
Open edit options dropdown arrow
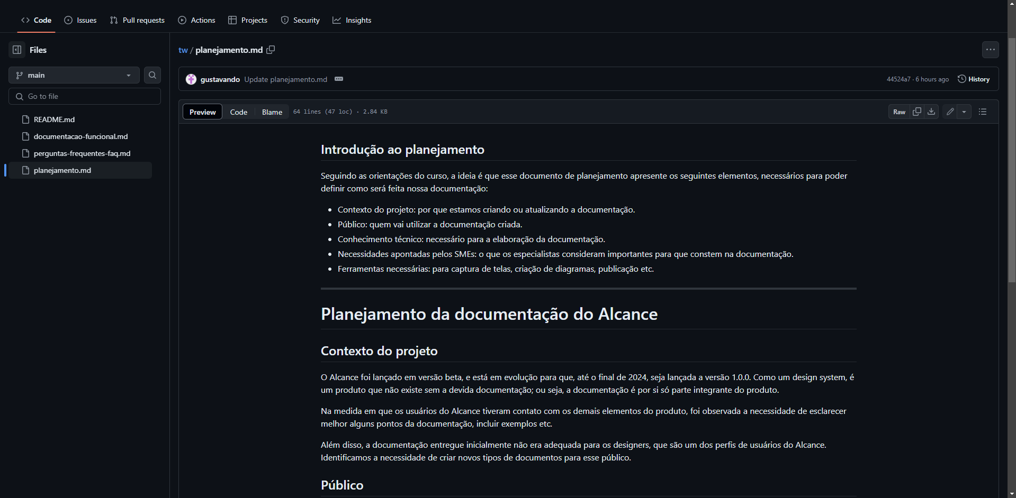[964, 112]
